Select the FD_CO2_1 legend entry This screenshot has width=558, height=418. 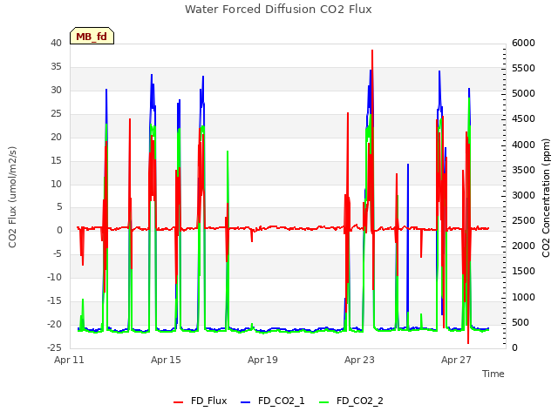pyautogui.click(x=273, y=401)
